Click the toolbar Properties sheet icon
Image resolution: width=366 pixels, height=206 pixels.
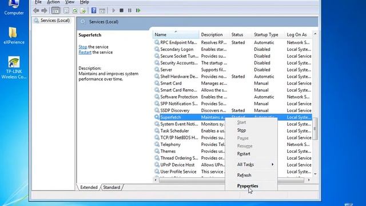tap(66, 10)
